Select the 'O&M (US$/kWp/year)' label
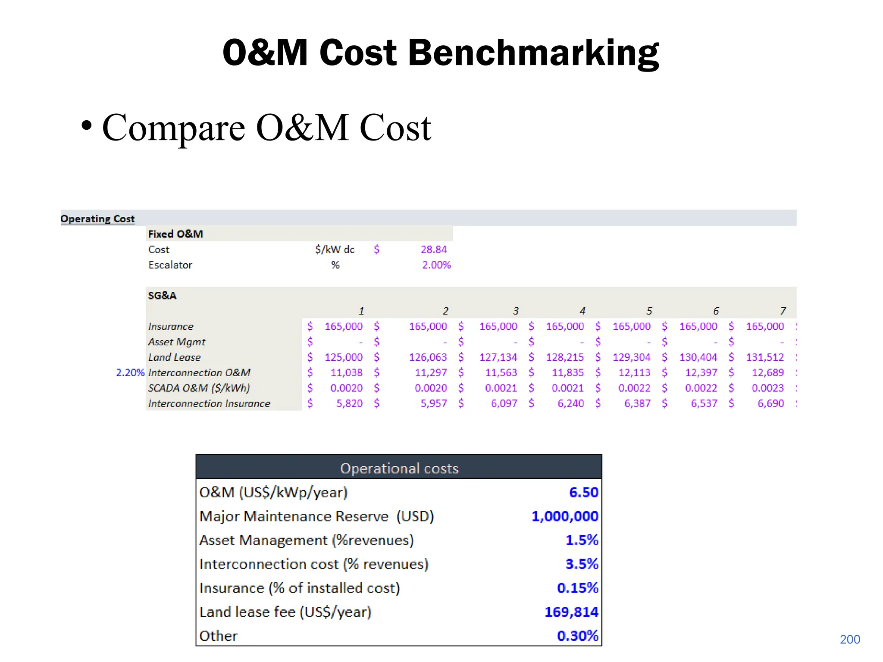Viewport: 883px width, 662px height. click(x=273, y=493)
